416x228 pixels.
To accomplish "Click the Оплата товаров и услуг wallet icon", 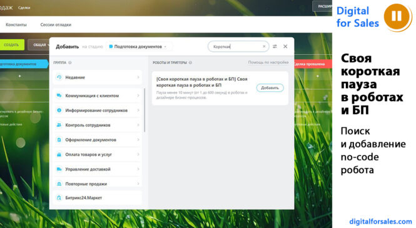I will pyautogui.click(x=59, y=154).
